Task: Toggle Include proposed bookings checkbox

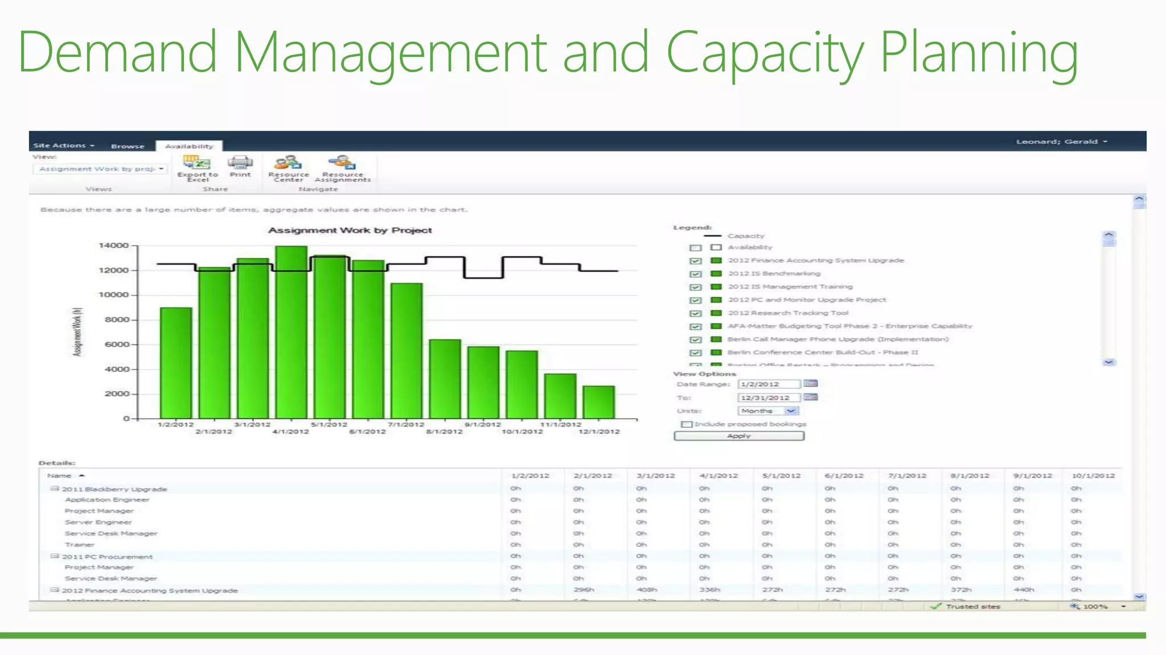Action: [x=687, y=424]
